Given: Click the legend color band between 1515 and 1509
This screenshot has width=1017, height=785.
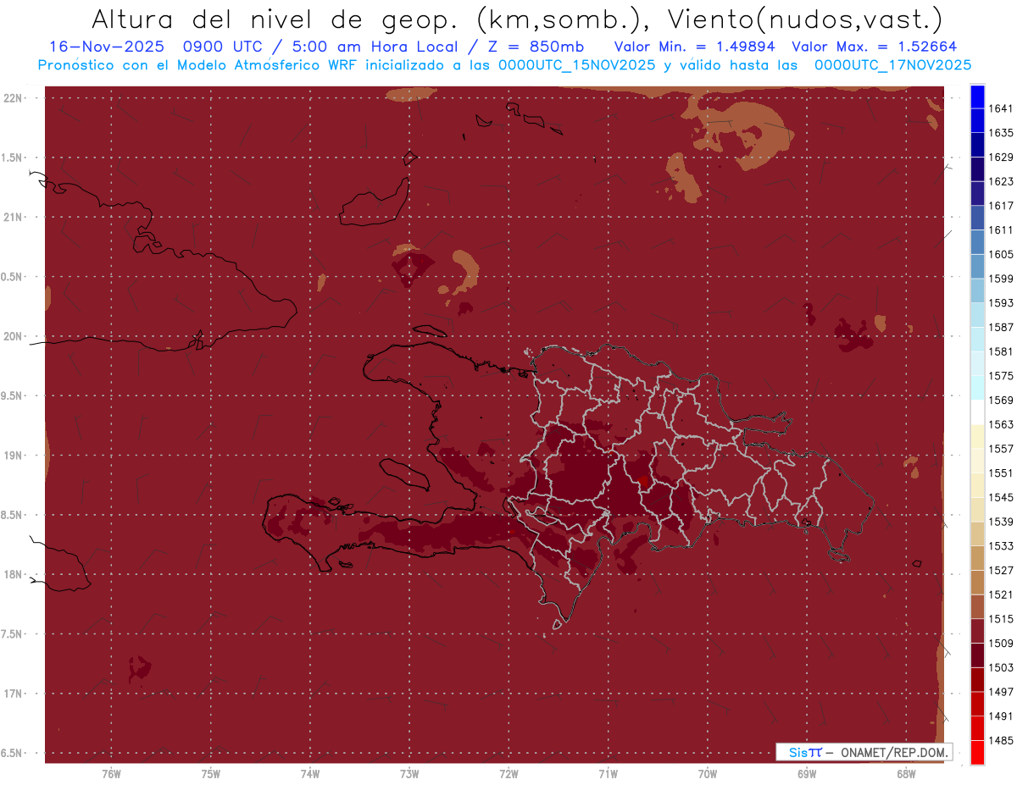Looking at the screenshot, I should (976, 631).
